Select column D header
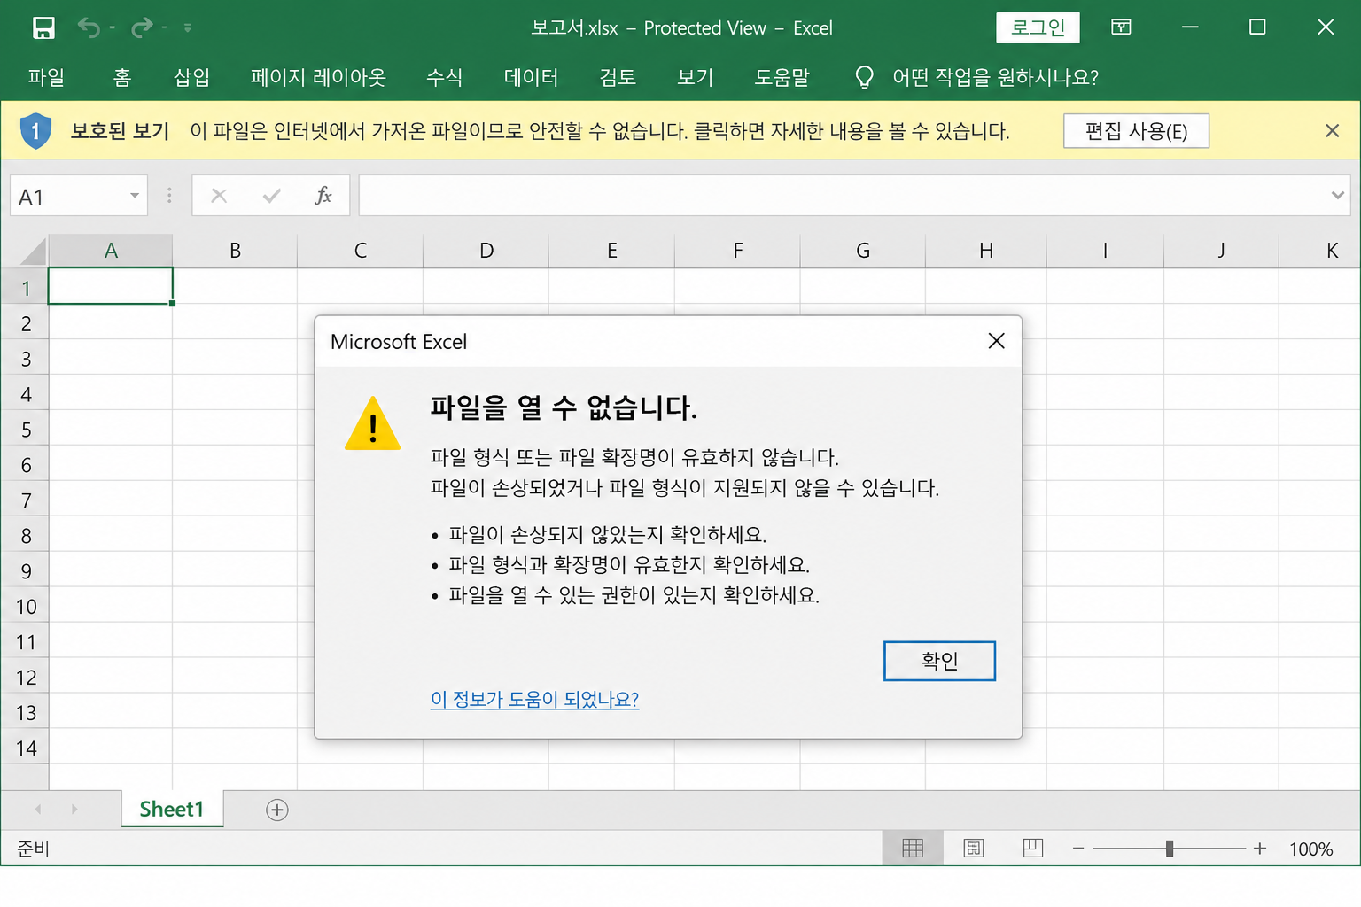Image resolution: width=1361 pixels, height=907 pixels. coord(486,251)
